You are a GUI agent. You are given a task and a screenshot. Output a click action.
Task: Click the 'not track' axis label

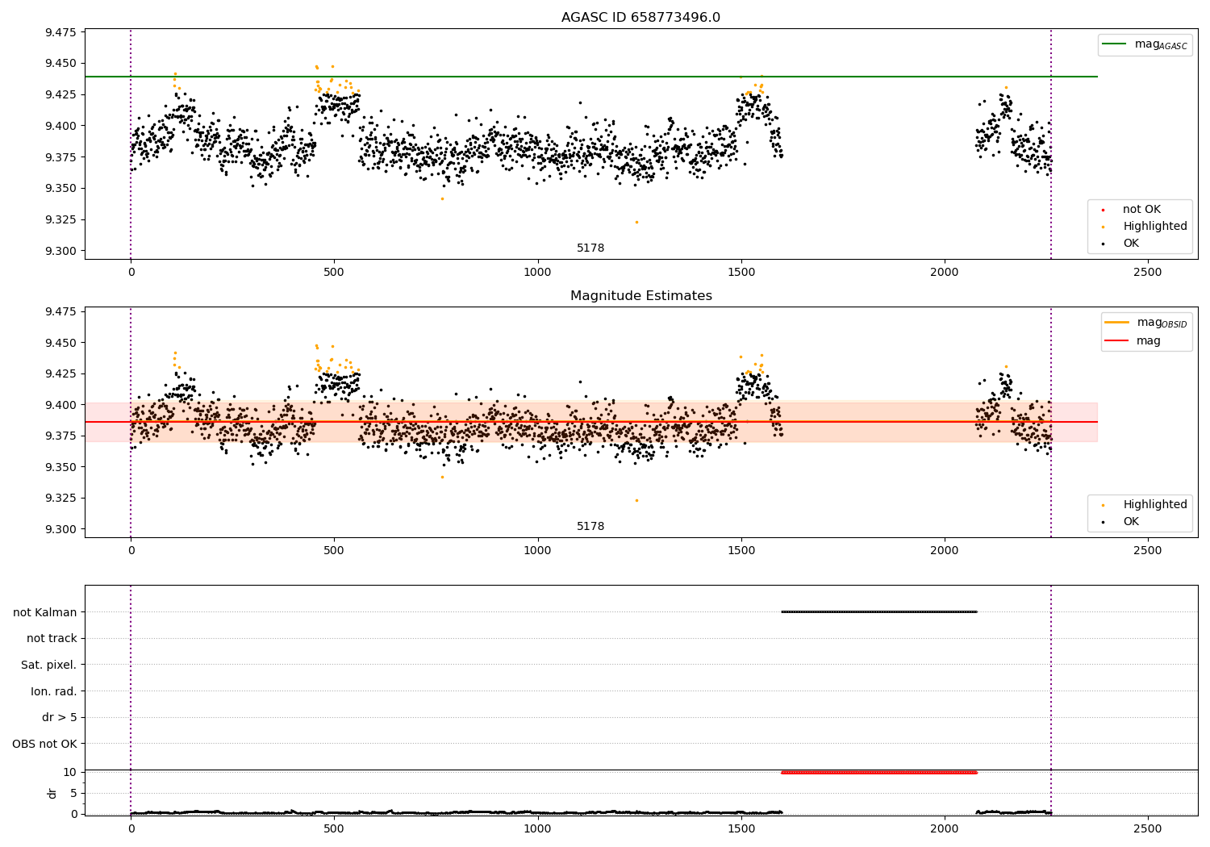(x=52, y=638)
